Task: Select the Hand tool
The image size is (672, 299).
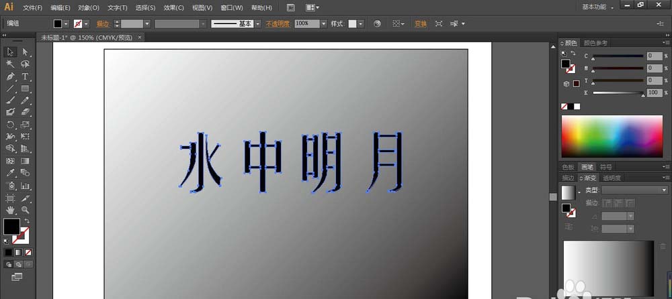Action: point(10,210)
